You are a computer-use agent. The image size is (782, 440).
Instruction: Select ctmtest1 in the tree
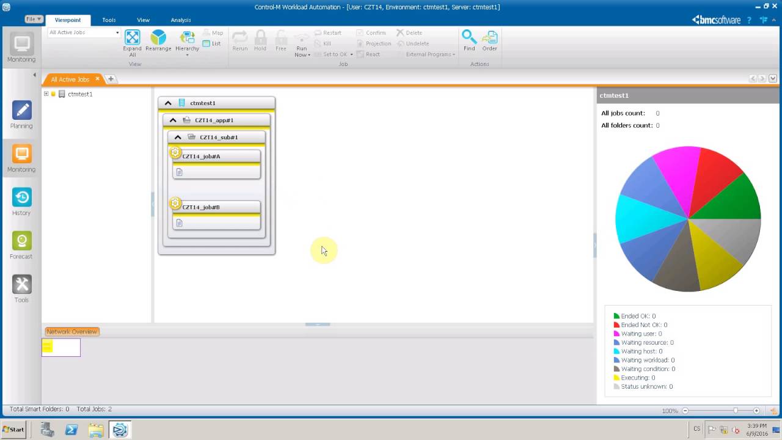pos(80,94)
